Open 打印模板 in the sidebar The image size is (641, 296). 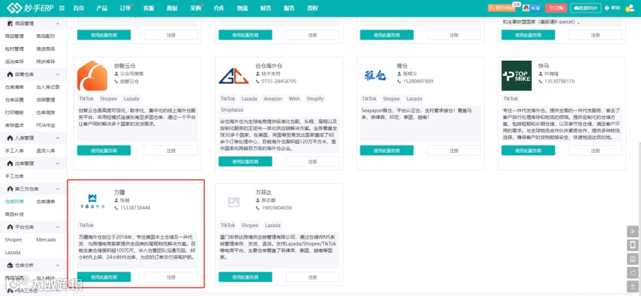coord(14,112)
